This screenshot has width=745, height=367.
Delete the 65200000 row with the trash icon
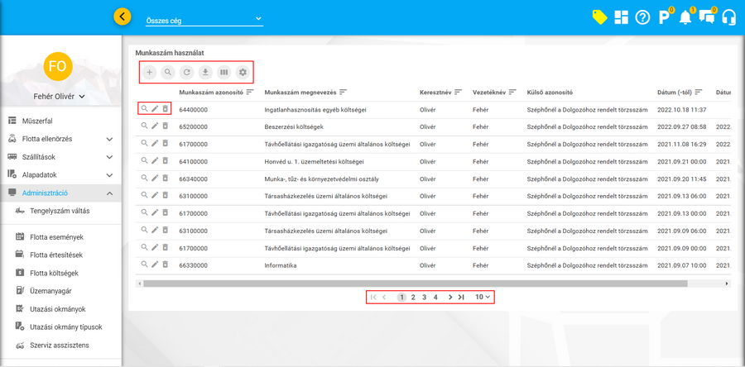tap(166, 126)
